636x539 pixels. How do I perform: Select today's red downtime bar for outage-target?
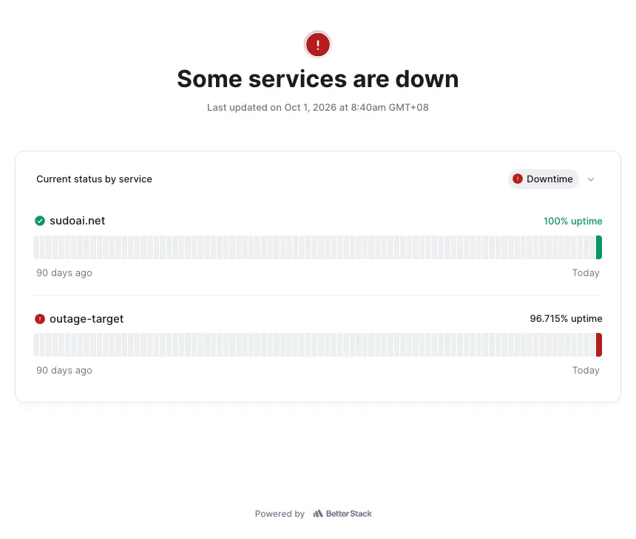[599, 345]
